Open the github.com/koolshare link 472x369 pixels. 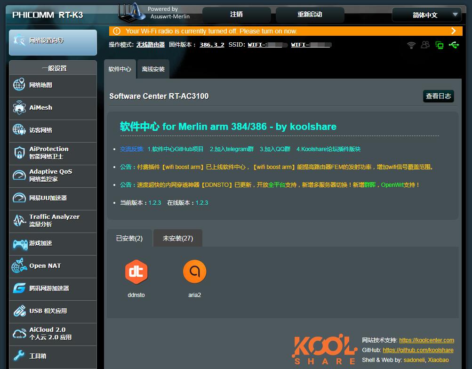pos(418,350)
